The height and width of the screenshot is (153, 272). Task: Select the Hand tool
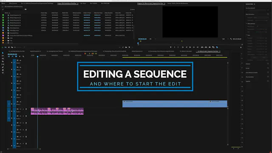coord(3,70)
